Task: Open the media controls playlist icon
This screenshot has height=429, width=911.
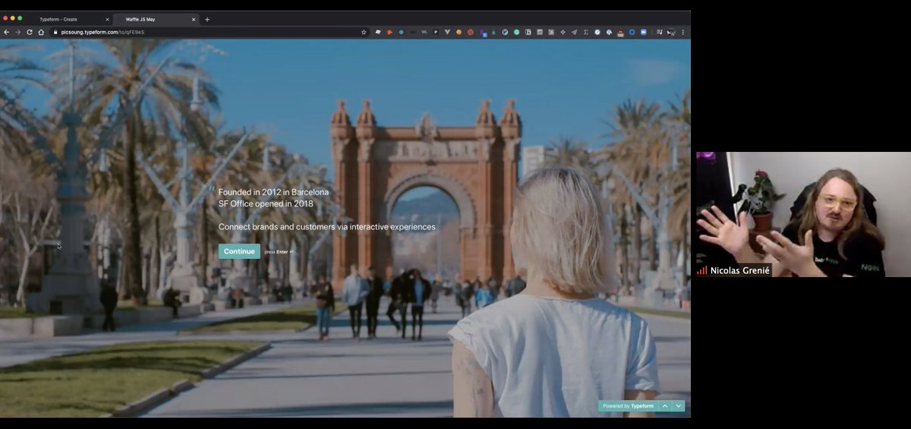Action: coord(660,32)
